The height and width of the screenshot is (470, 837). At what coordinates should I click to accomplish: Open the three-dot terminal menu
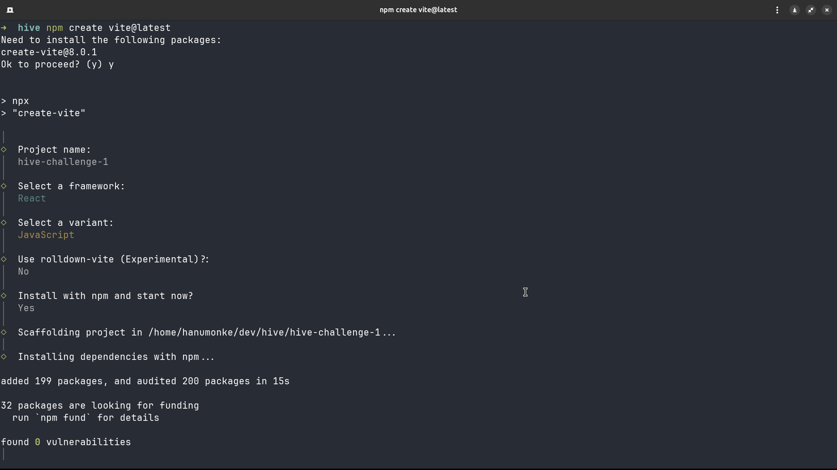[x=777, y=10]
